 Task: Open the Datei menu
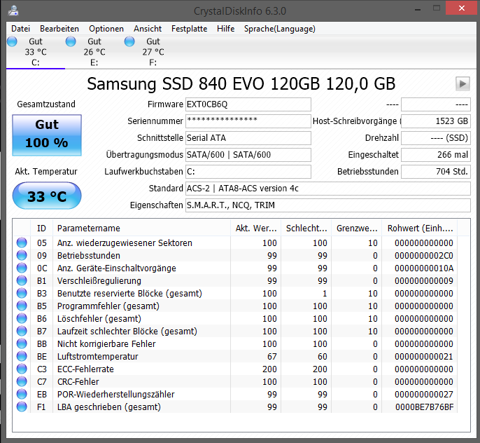(x=20, y=29)
